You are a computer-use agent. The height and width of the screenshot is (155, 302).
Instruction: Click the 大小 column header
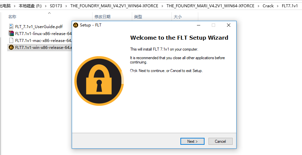click(x=177, y=17)
